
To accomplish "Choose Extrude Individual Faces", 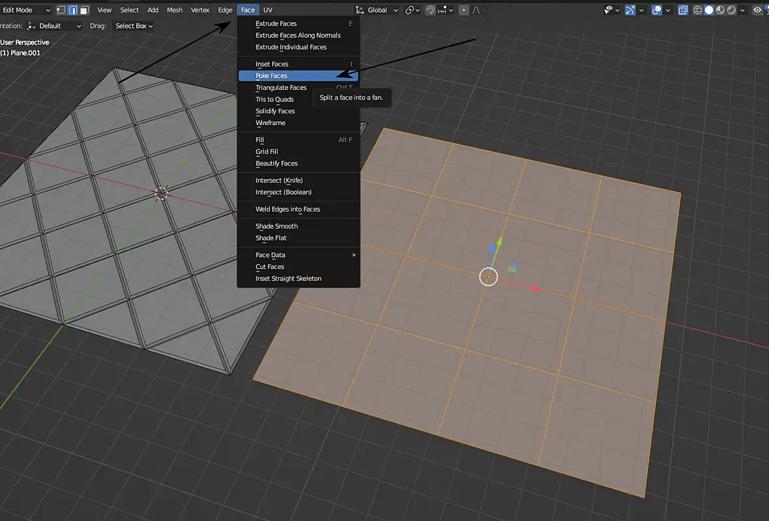I will [x=298, y=47].
